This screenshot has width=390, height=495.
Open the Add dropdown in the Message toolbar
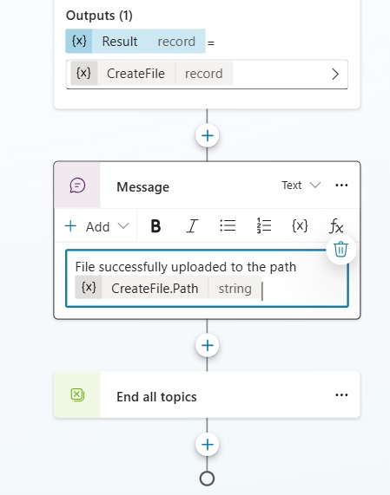[x=96, y=226]
